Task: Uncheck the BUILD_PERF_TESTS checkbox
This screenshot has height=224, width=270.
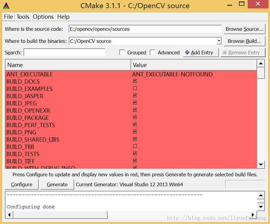Action: point(135,124)
